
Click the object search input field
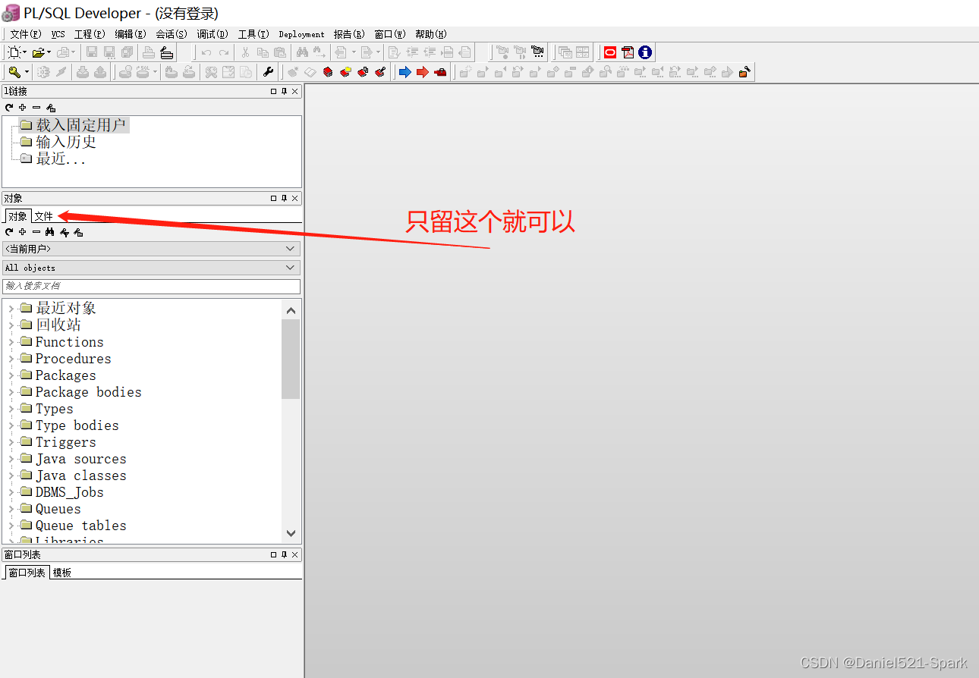(x=151, y=286)
